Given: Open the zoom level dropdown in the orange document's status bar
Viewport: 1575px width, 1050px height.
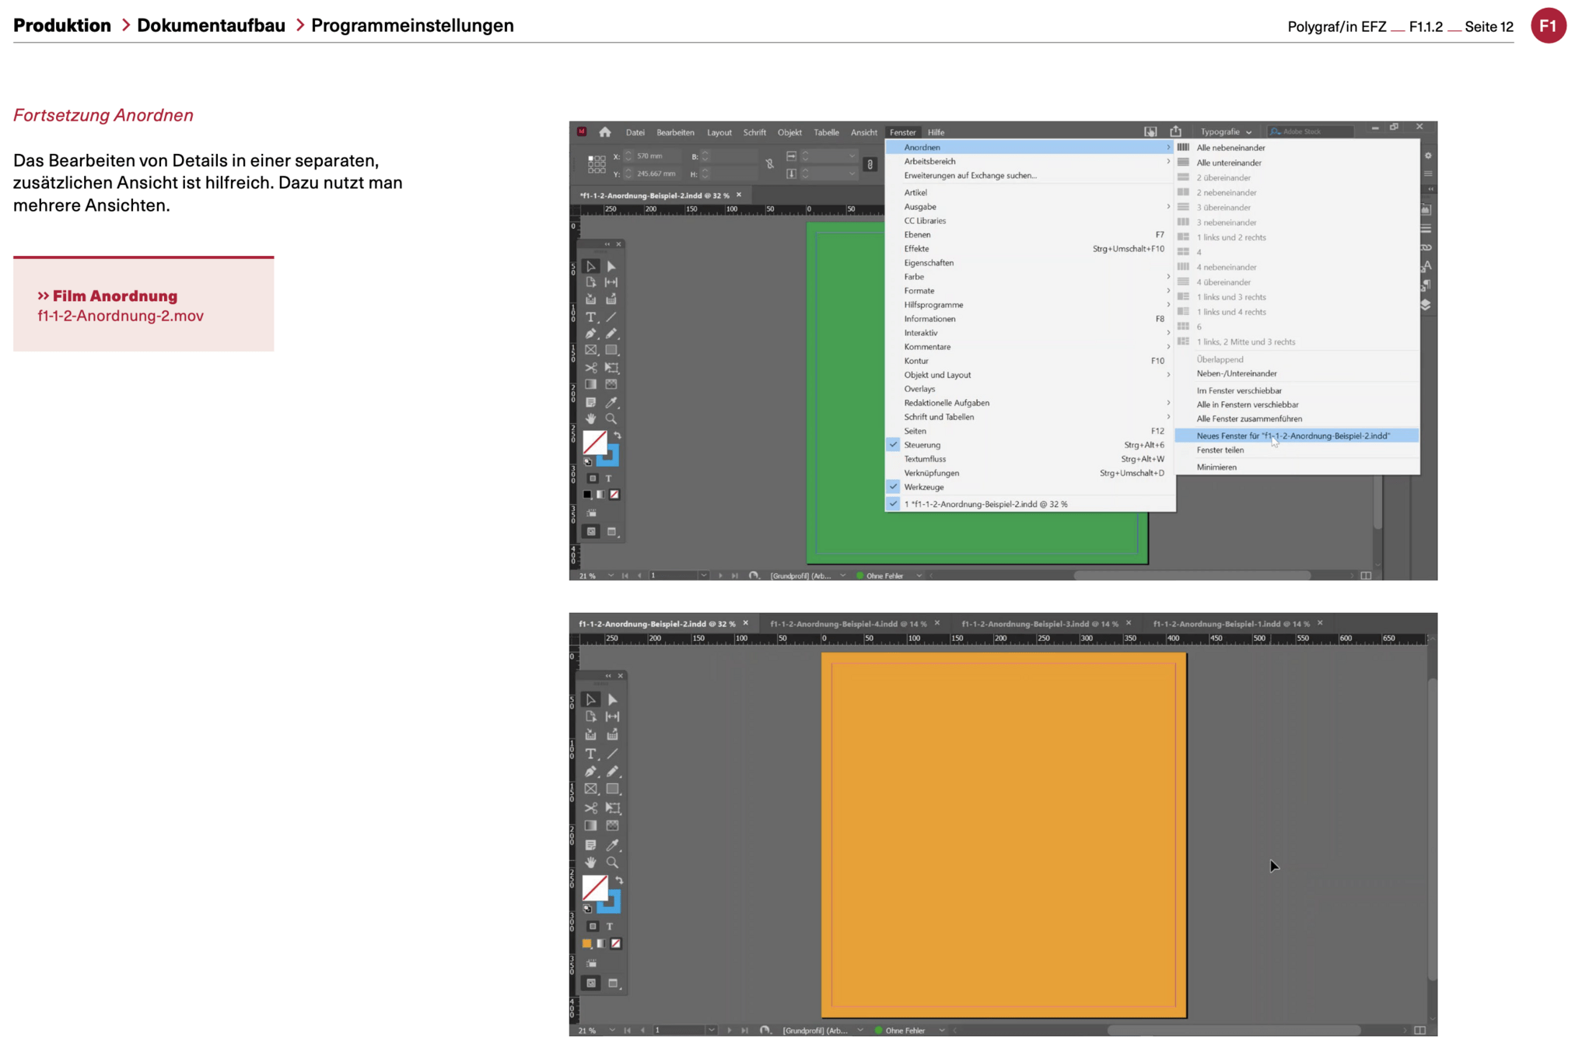Looking at the screenshot, I should click(x=612, y=1031).
